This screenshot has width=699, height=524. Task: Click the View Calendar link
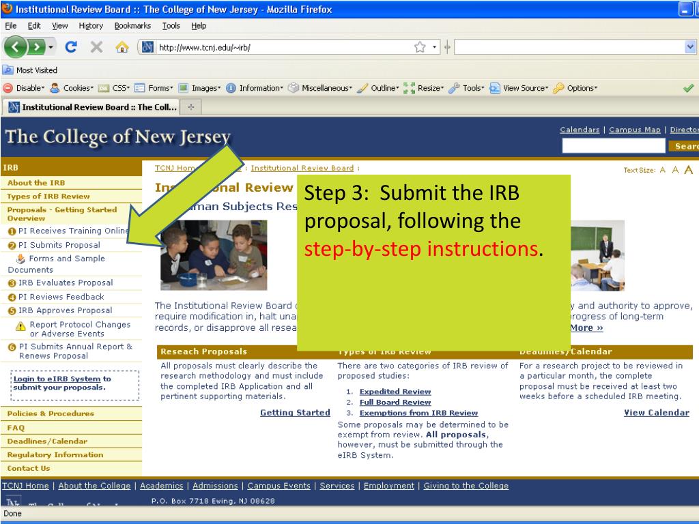pos(657,413)
